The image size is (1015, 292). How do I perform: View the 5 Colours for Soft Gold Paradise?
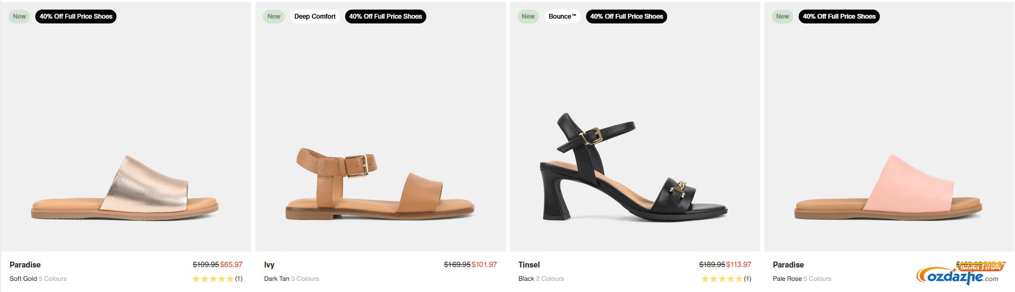[x=52, y=279]
